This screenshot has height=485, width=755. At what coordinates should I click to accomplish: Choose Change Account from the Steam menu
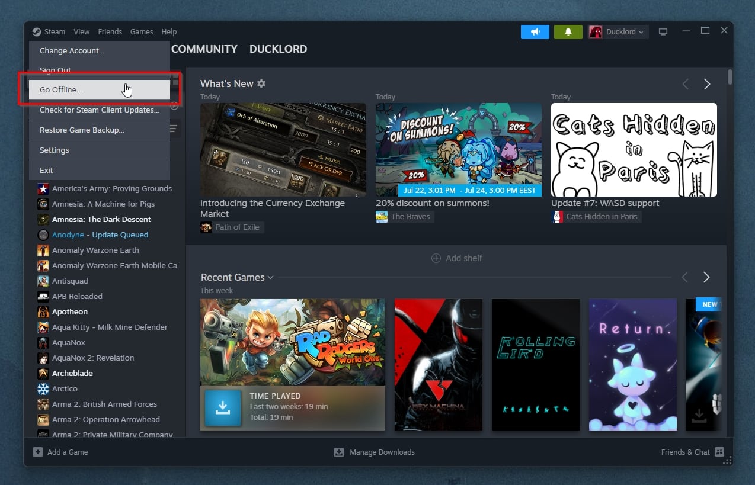pos(100,50)
